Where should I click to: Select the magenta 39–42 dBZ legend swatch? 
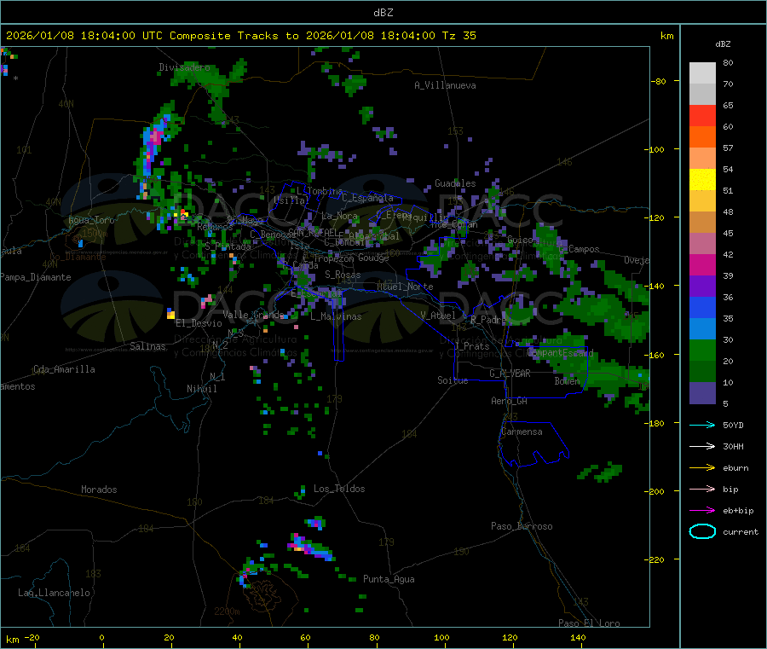702,264
